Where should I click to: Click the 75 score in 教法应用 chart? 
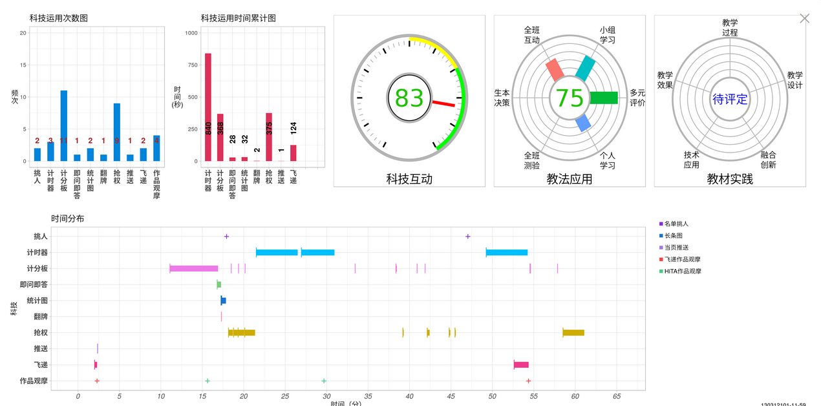coord(570,98)
